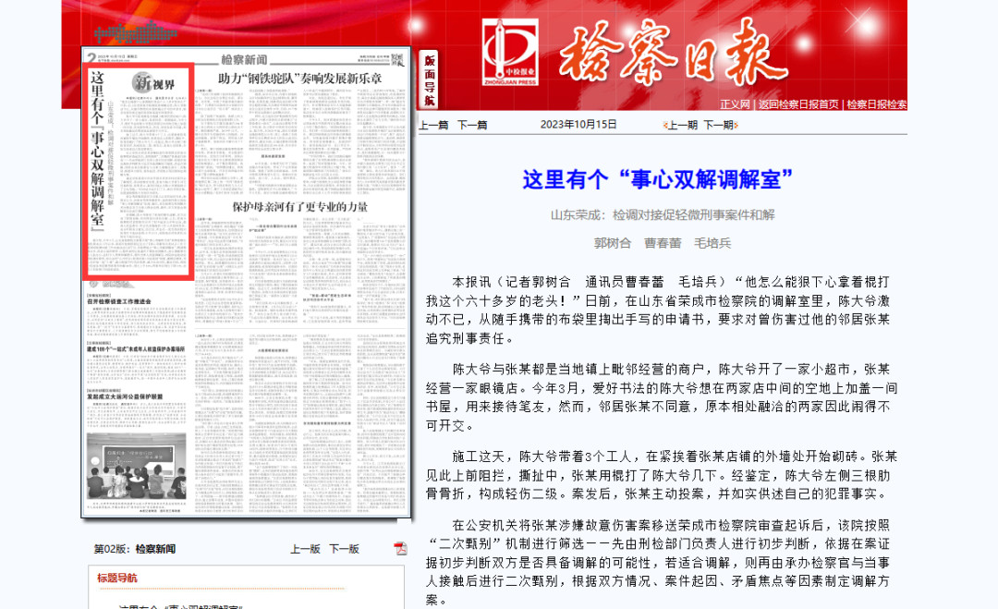The height and width of the screenshot is (609, 998).
Task: Select the 保护母亲河有了更专业的力量 article in thumbnail
Action: click(299, 207)
